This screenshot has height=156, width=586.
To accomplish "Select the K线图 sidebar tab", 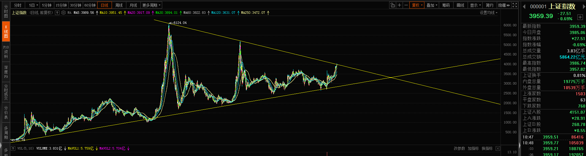I will pyautogui.click(x=6, y=32).
